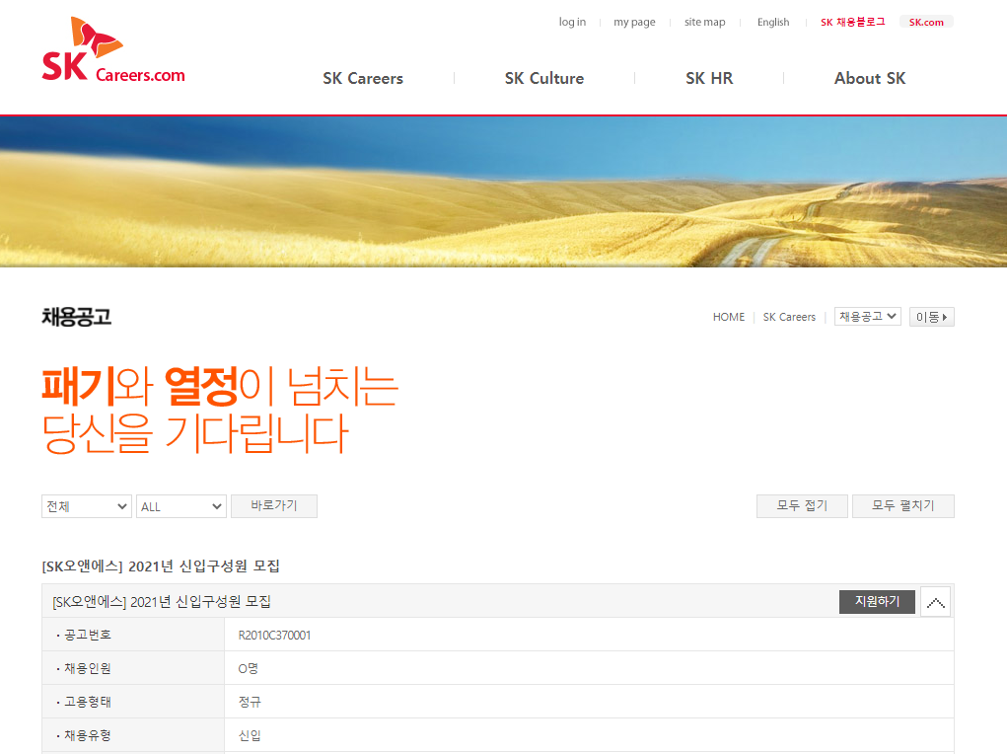1007x754 pixels.
Task: Click the O명 headcount value
Action: 248,668
